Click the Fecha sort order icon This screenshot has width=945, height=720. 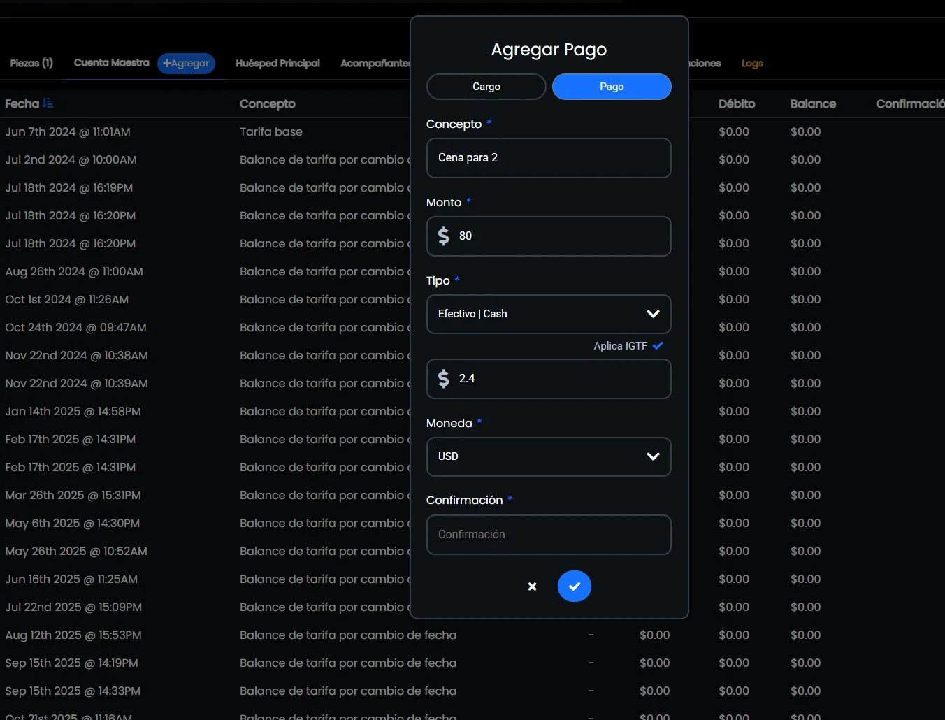48,103
